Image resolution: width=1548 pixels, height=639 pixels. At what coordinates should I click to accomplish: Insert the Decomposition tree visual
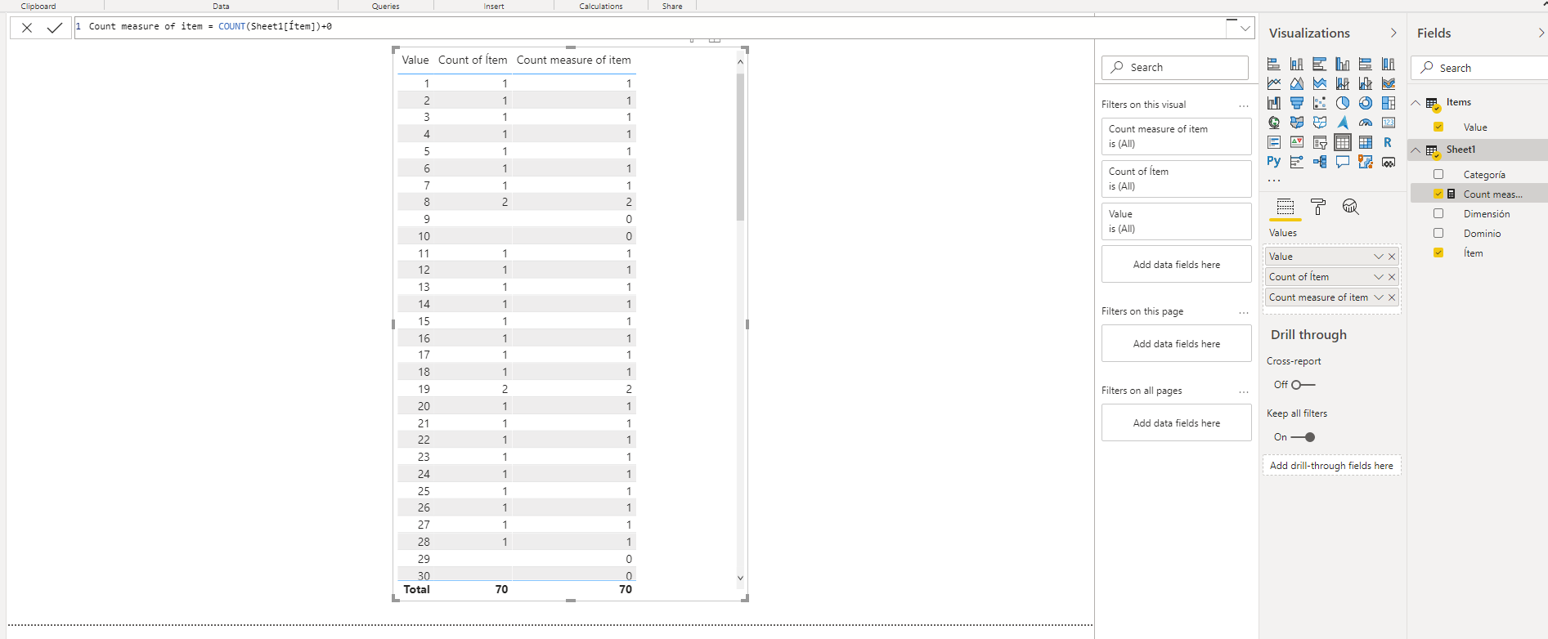point(1320,162)
